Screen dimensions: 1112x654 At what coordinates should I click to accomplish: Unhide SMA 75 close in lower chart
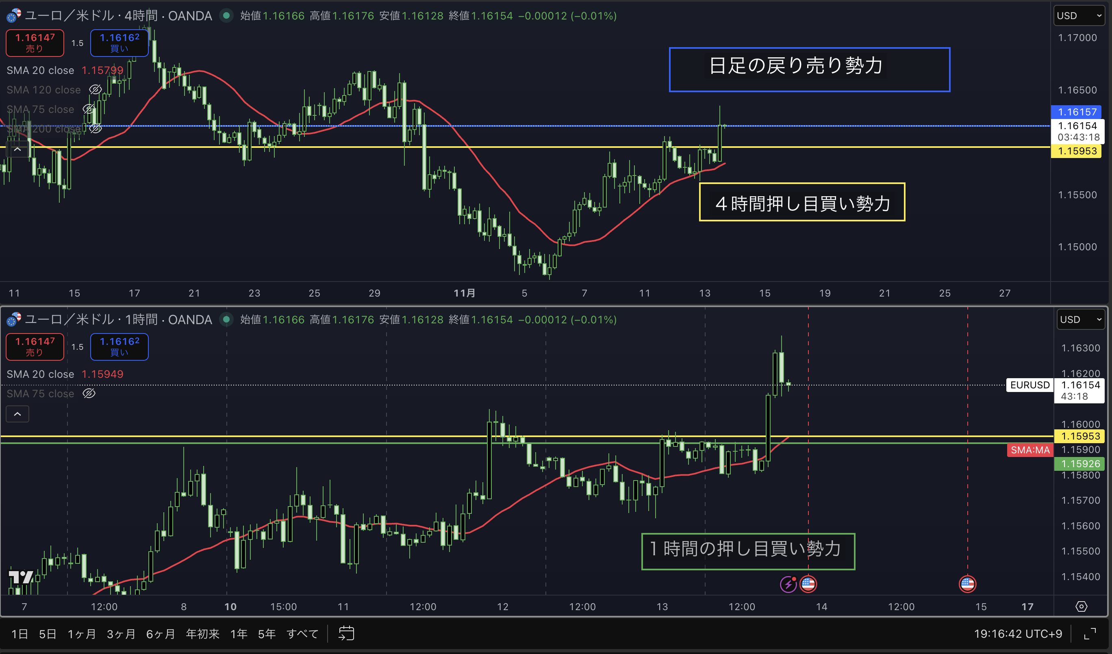[x=89, y=393]
